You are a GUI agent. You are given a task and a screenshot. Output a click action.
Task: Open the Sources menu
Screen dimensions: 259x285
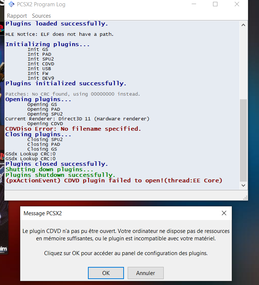41,16
